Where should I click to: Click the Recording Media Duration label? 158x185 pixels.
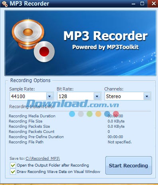point(32,116)
